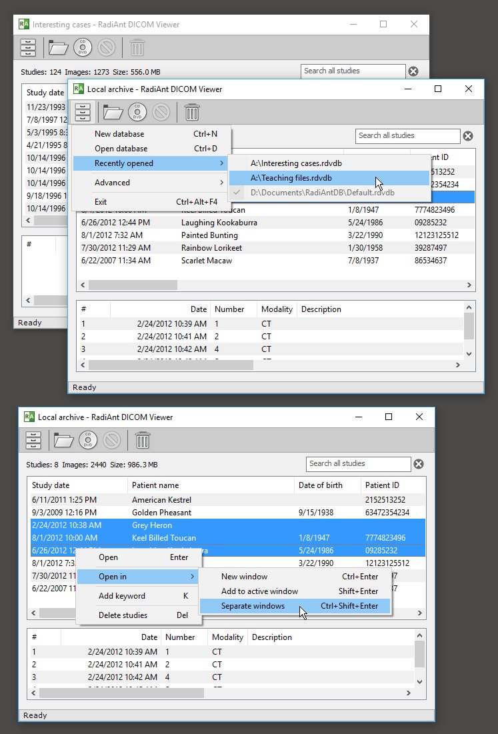Choose Add to active window option
Viewport: 498px width, 734px height.
click(x=295, y=591)
